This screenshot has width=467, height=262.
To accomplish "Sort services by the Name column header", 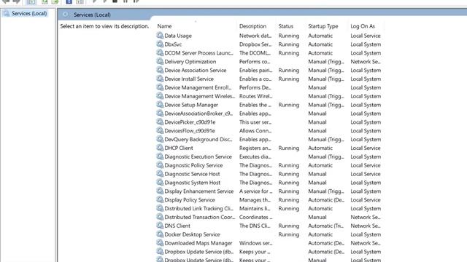I will (x=164, y=26).
